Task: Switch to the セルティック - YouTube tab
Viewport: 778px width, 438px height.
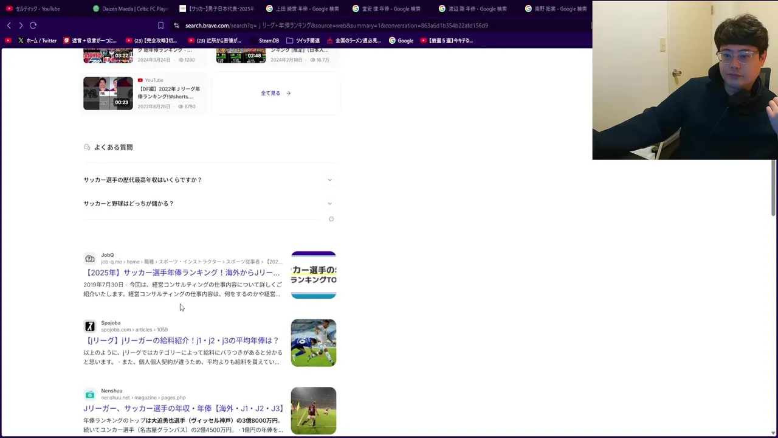Action: tap(38, 9)
